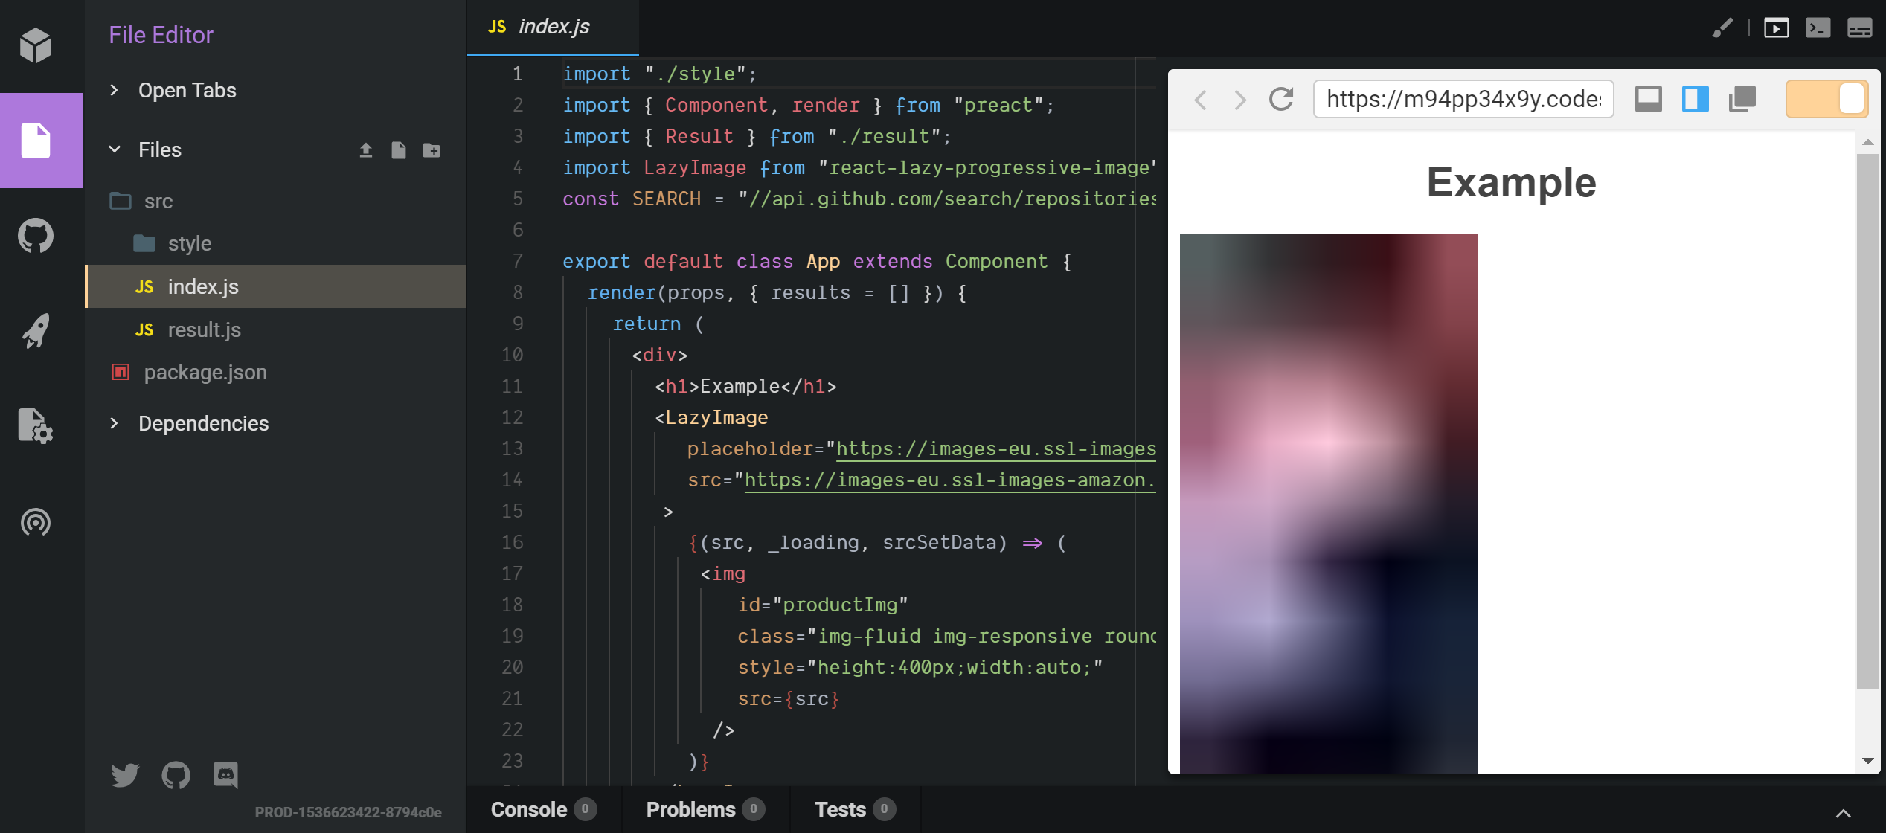The height and width of the screenshot is (833, 1886).
Task: Select the Deployment rocket icon
Action: [35, 330]
